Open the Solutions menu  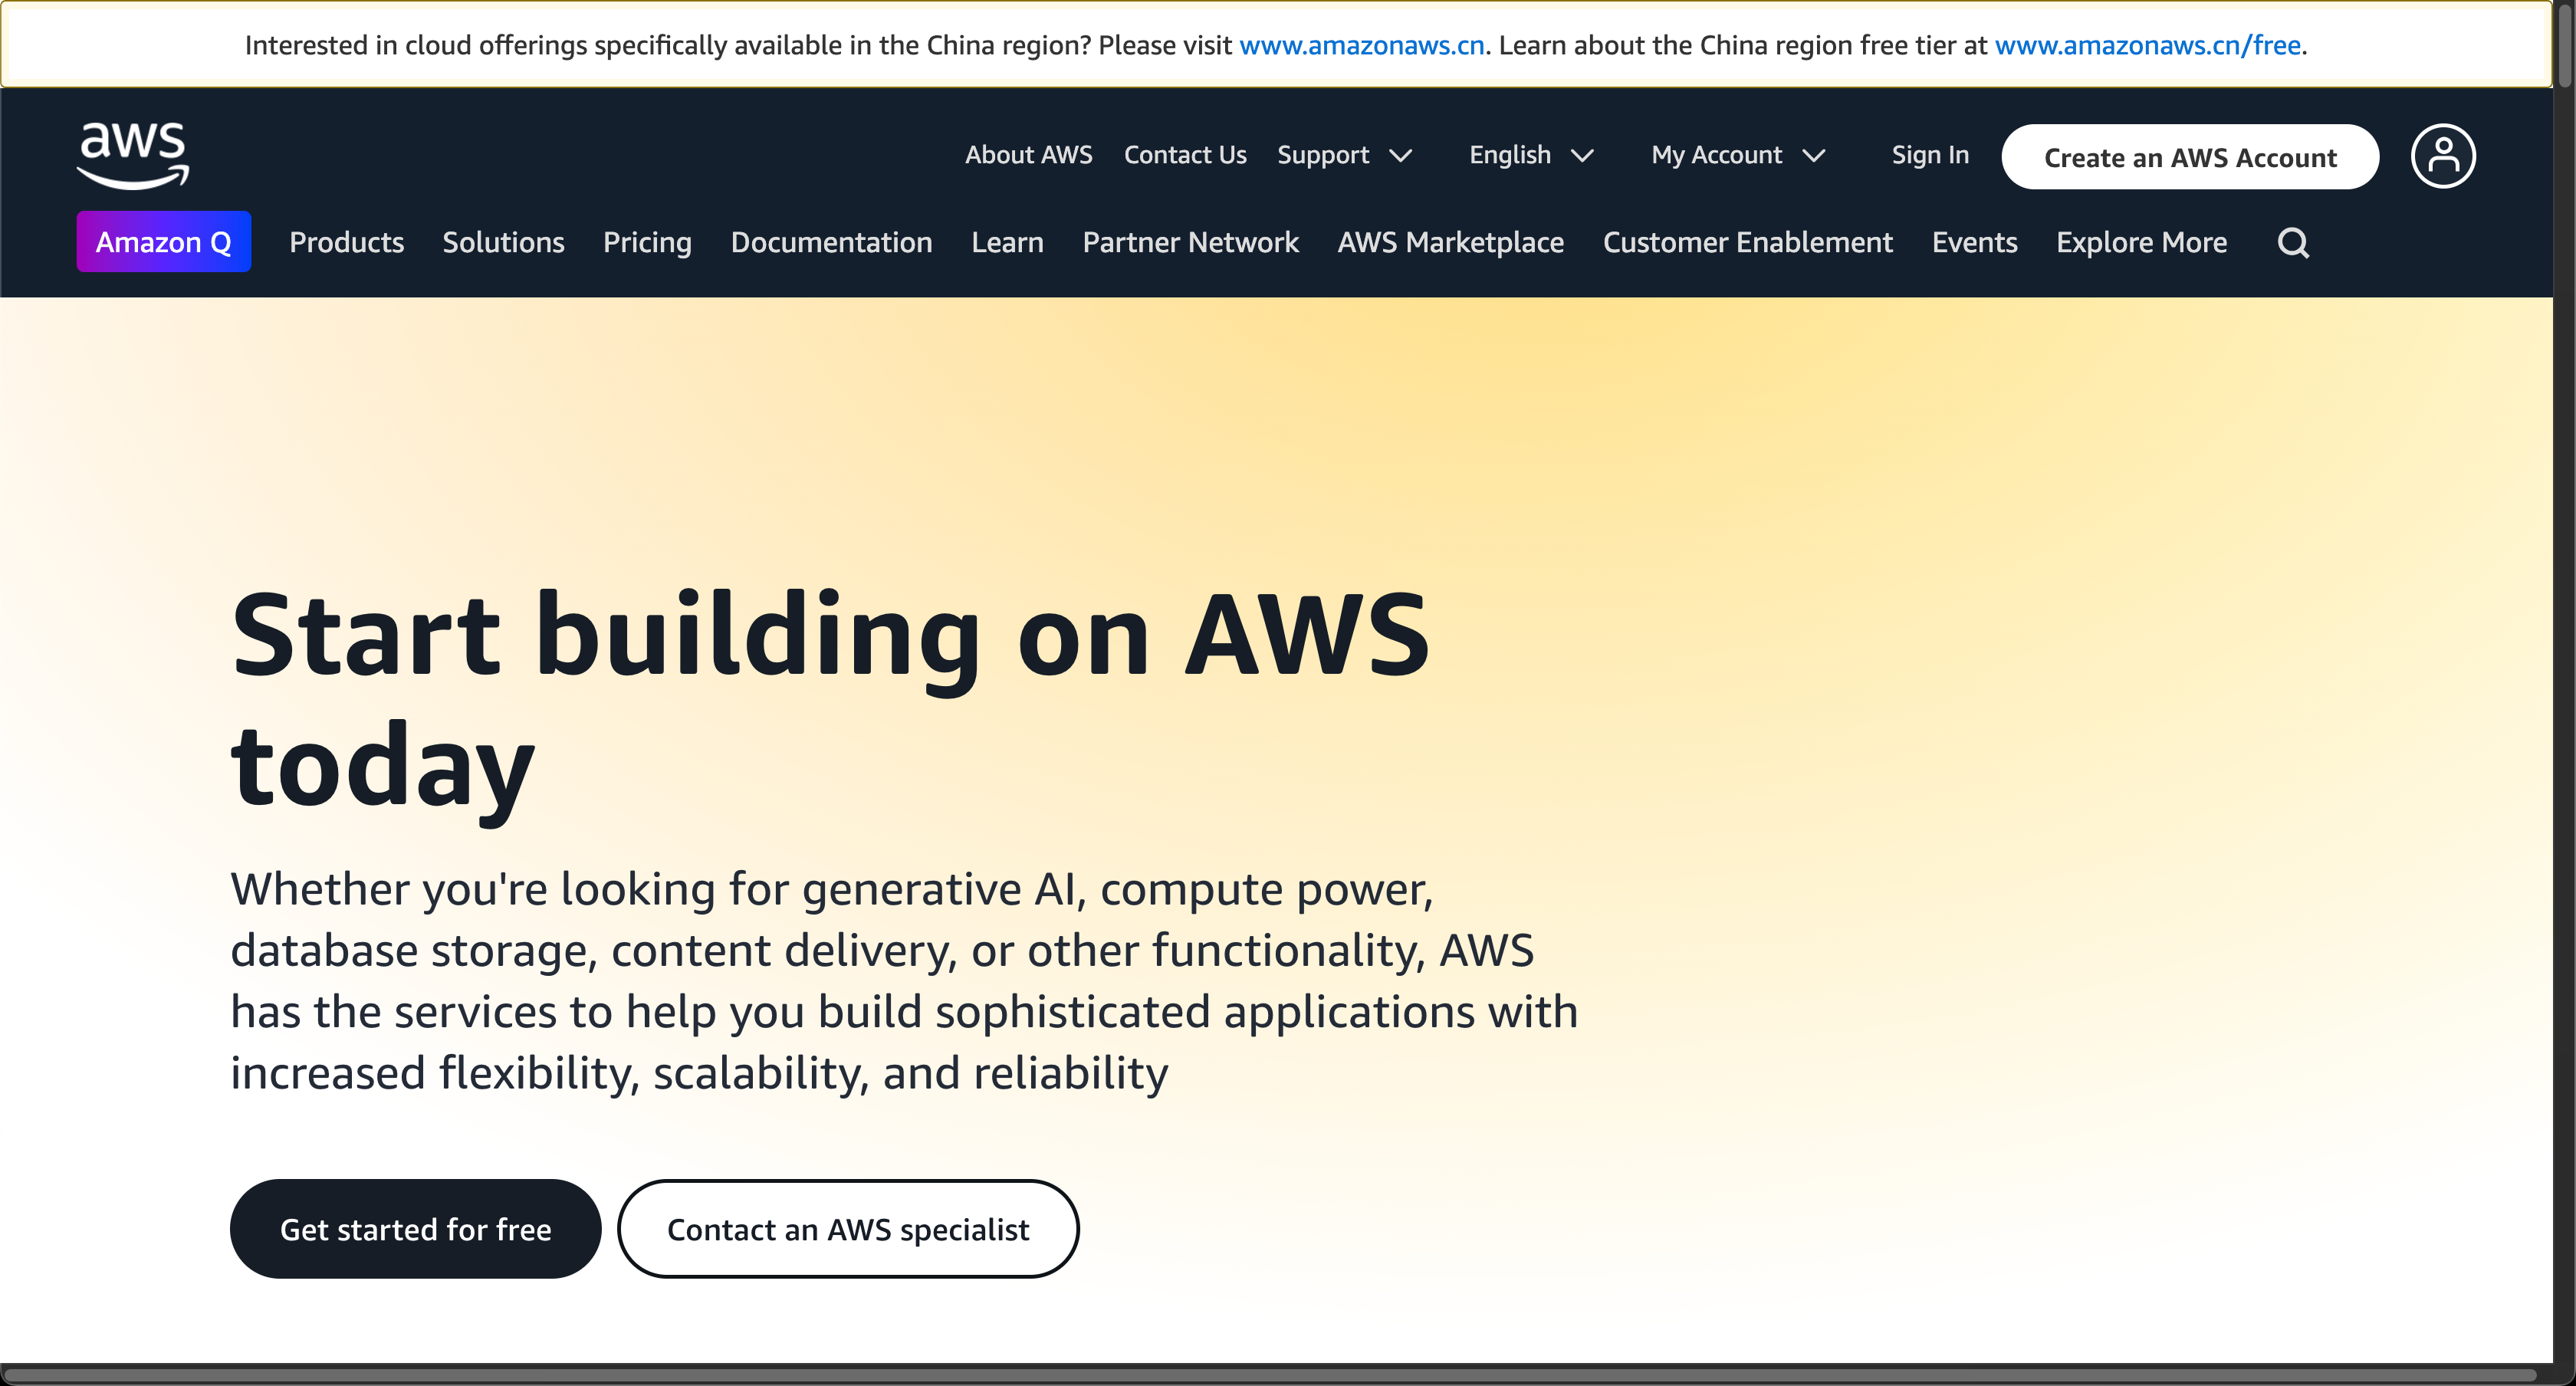[x=503, y=242]
